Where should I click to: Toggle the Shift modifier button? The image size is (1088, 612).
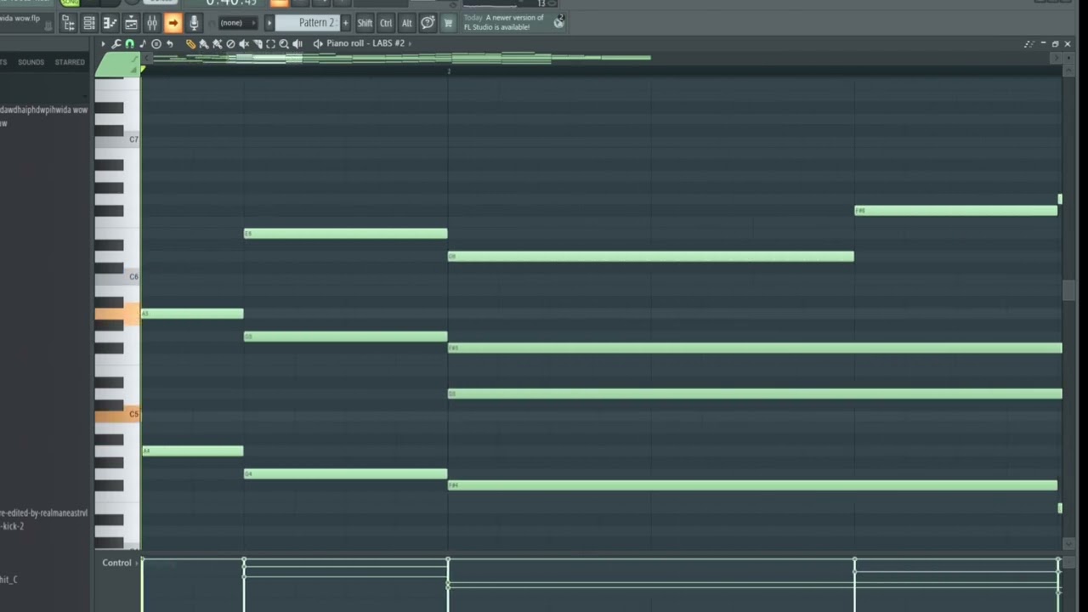(365, 23)
